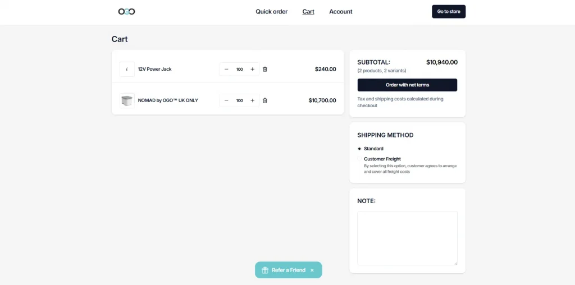Decrease quantity of 12V Power Jack
This screenshot has width=575, height=285.
pyautogui.click(x=226, y=69)
